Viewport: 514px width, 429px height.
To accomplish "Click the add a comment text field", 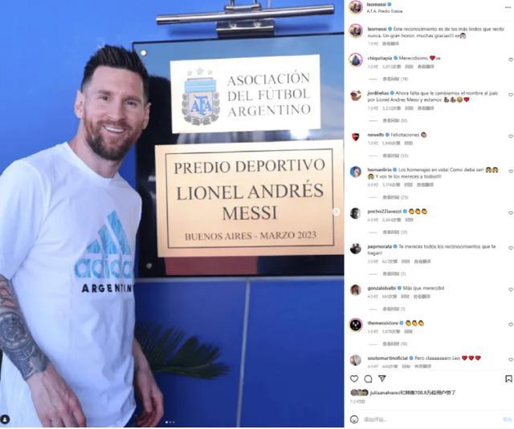I will tap(431, 419).
